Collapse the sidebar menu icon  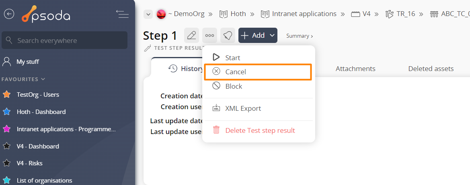pyautogui.click(x=122, y=14)
